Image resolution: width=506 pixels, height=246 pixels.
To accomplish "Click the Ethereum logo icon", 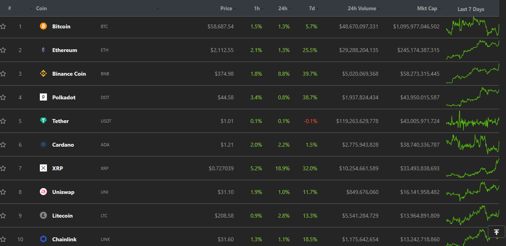I will pos(43,50).
